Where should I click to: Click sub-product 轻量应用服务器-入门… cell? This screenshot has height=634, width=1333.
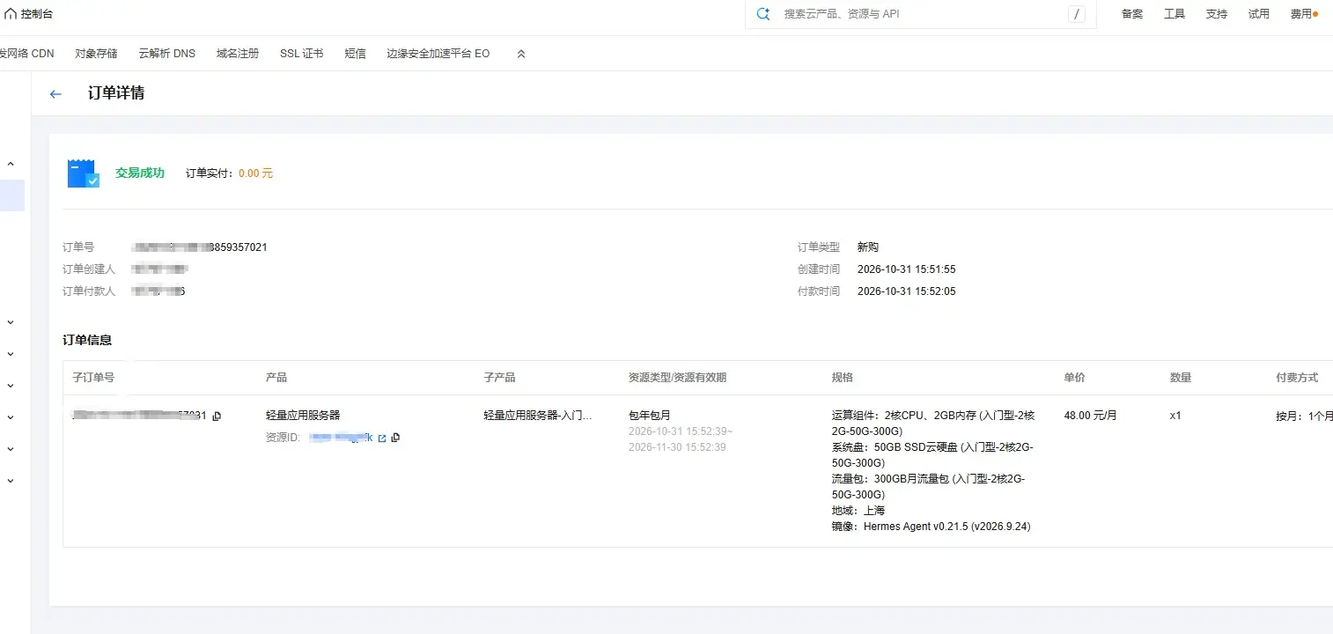[538, 416]
